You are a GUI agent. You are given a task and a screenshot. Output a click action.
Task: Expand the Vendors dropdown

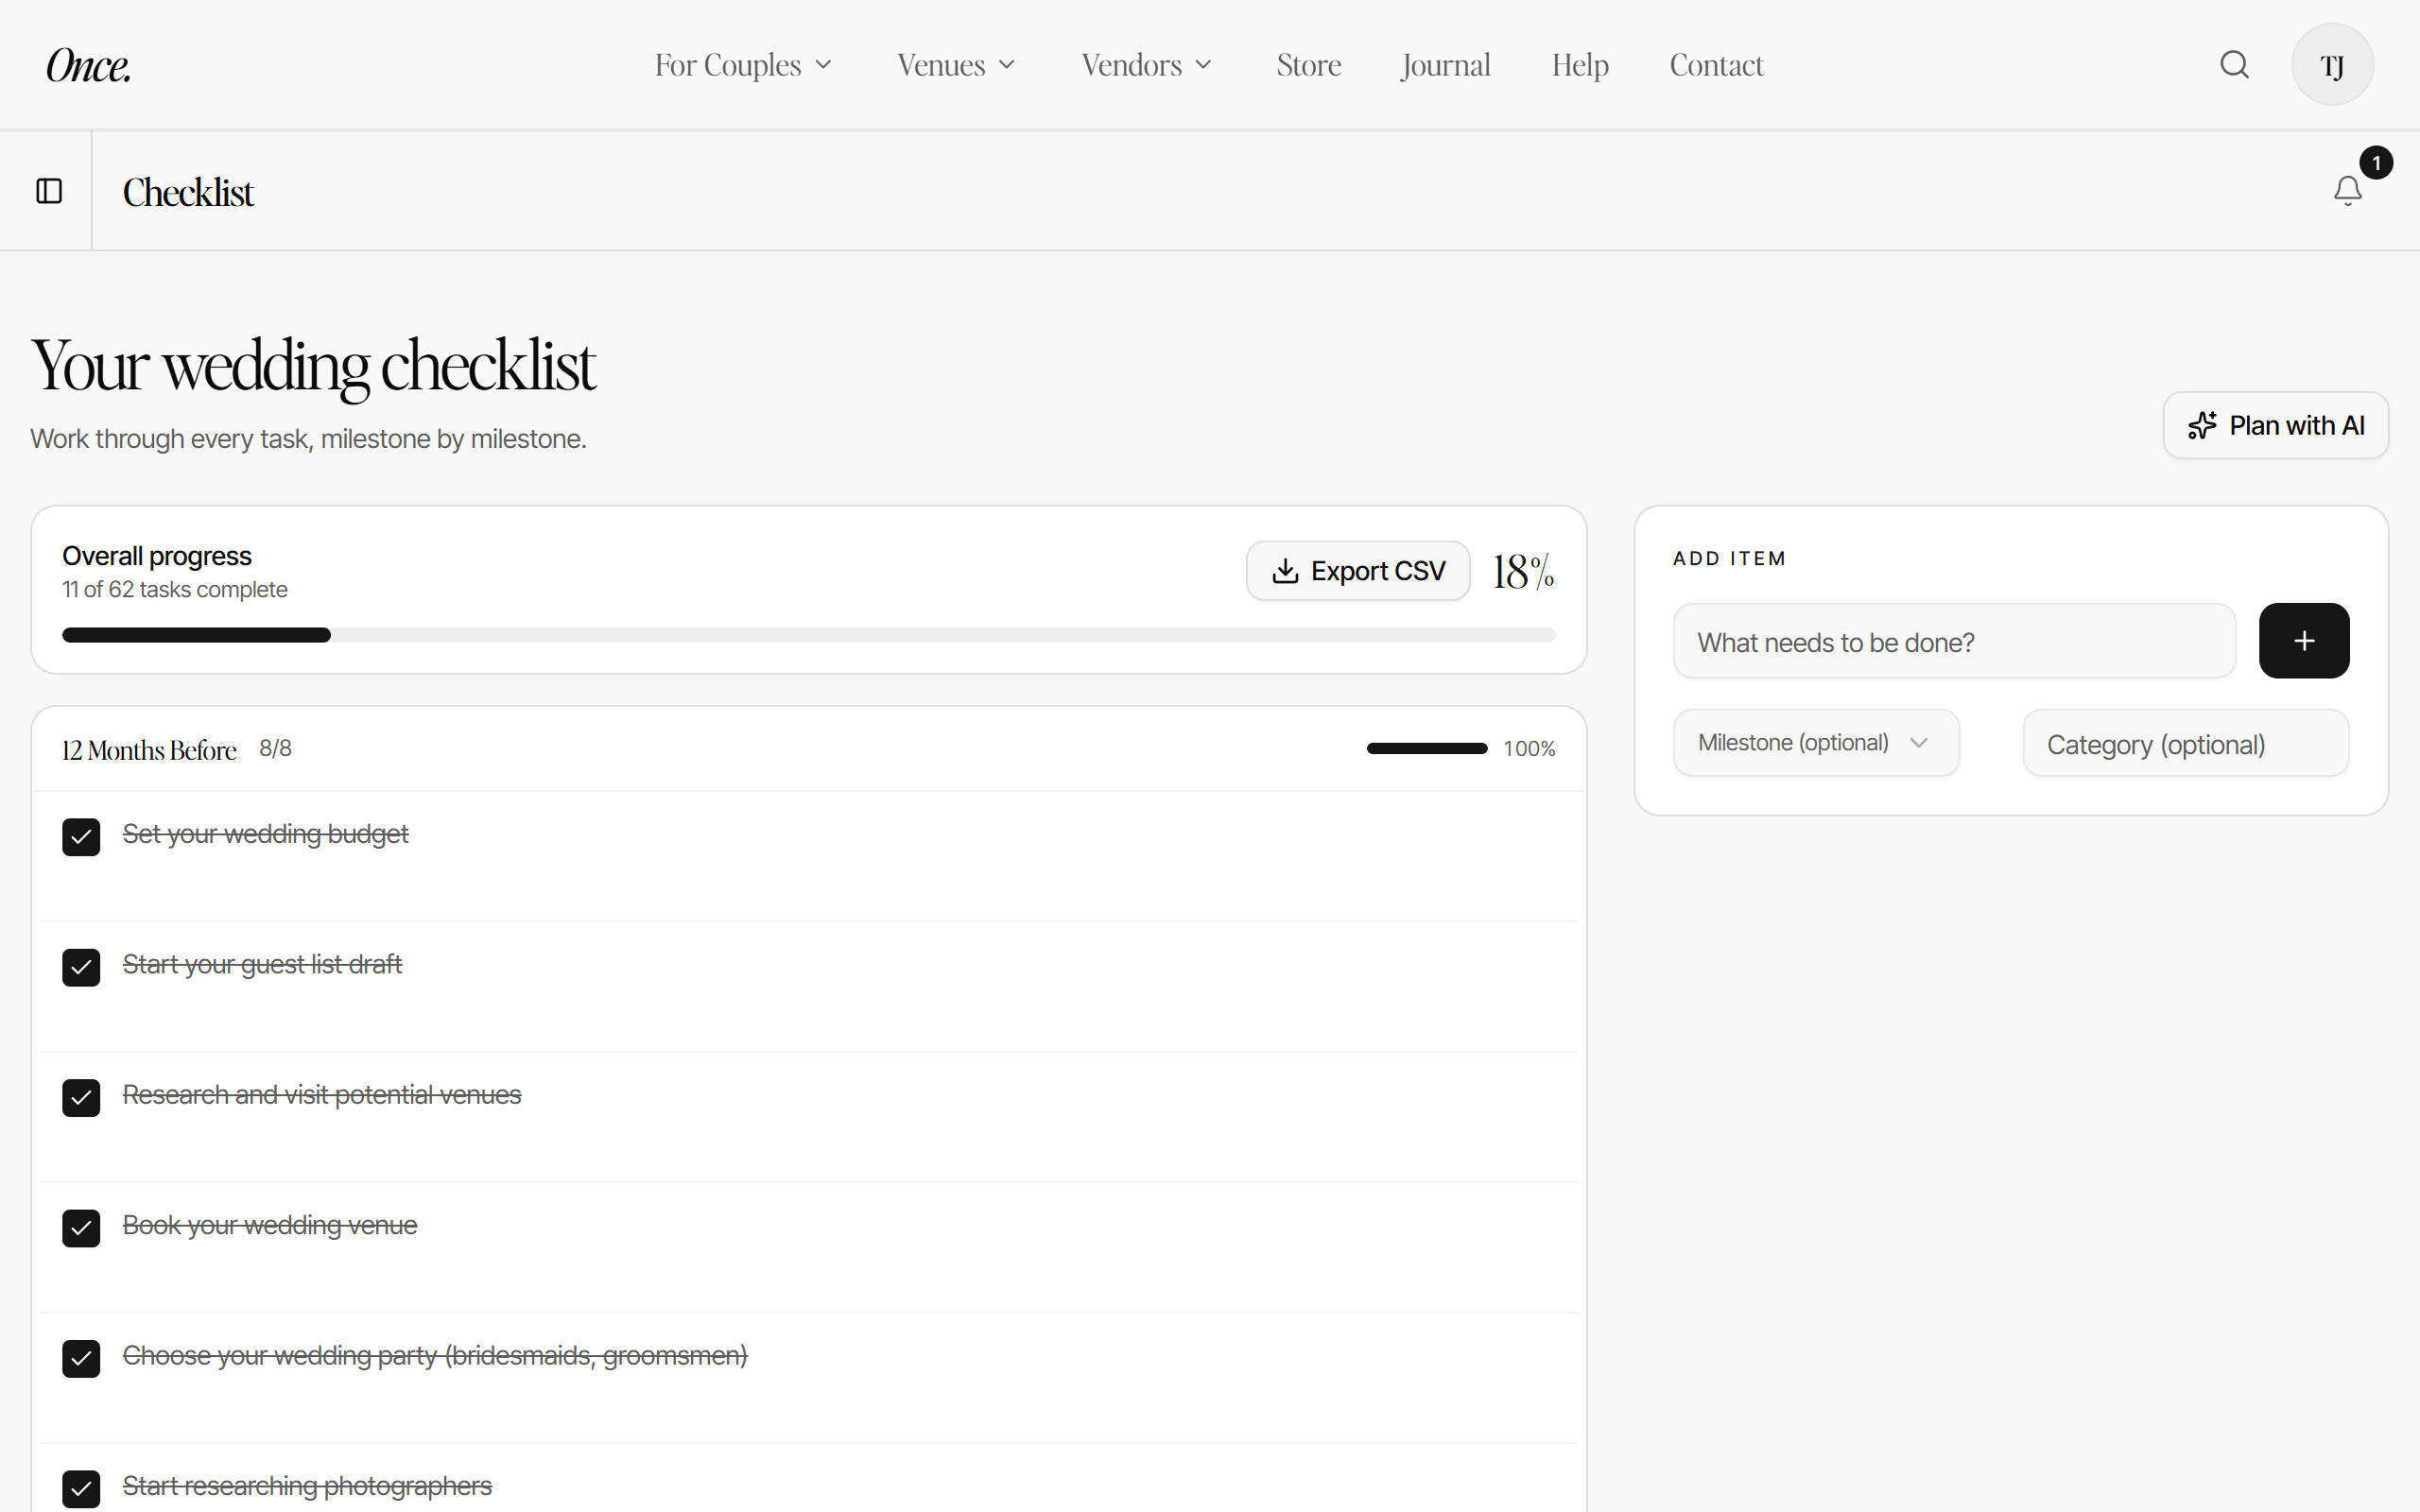coord(1146,65)
